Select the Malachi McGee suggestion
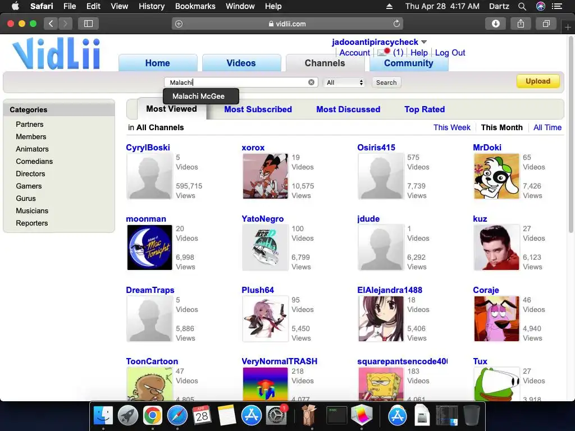This screenshot has height=431, width=575. click(x=201, y=97)
